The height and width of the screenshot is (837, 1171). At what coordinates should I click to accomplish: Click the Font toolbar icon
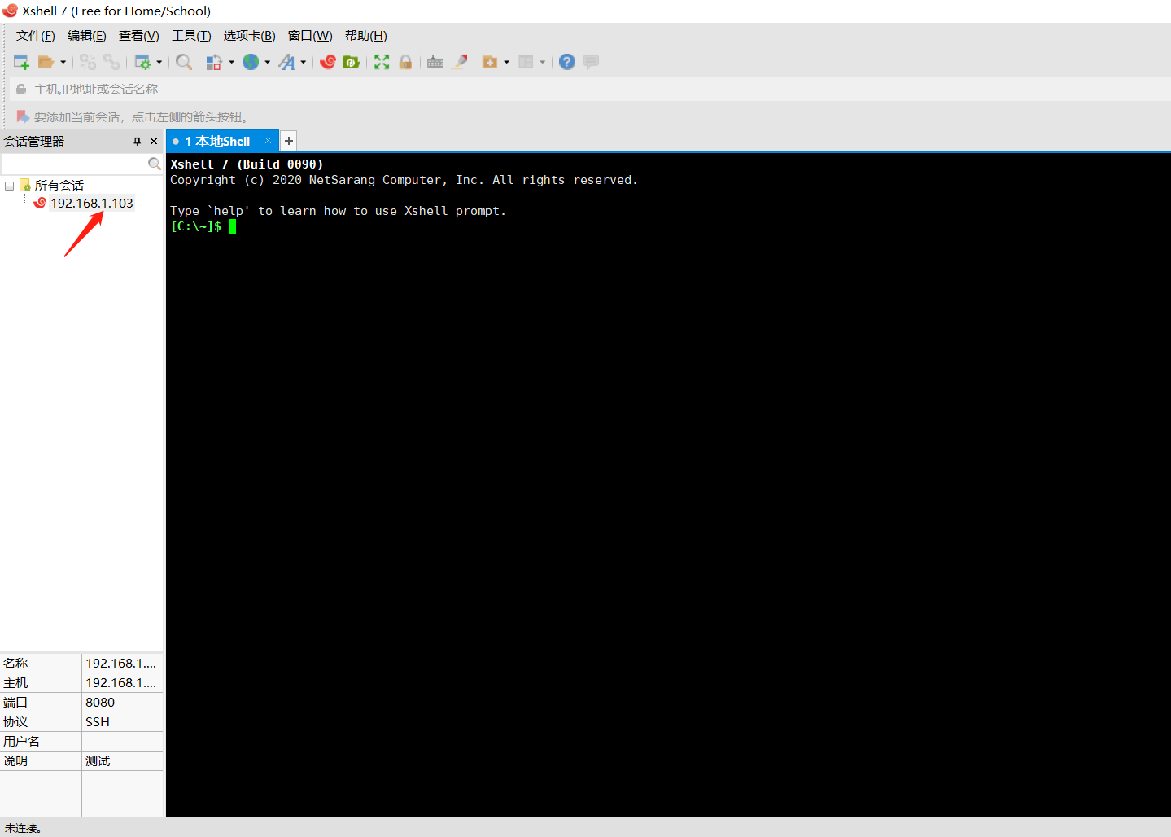286,62
